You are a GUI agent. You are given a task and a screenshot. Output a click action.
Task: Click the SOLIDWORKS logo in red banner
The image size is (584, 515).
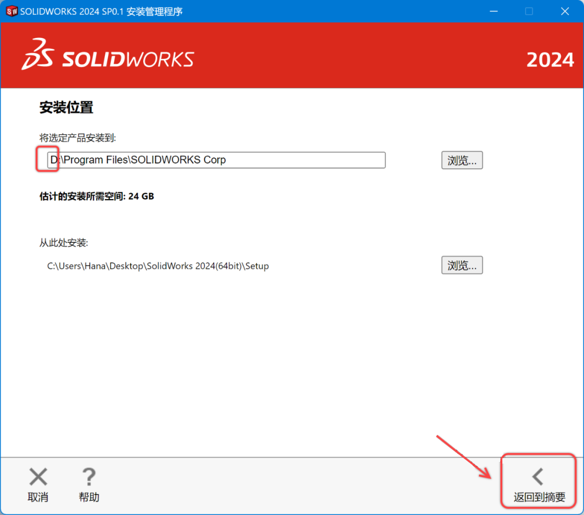[x=108, y=55]
